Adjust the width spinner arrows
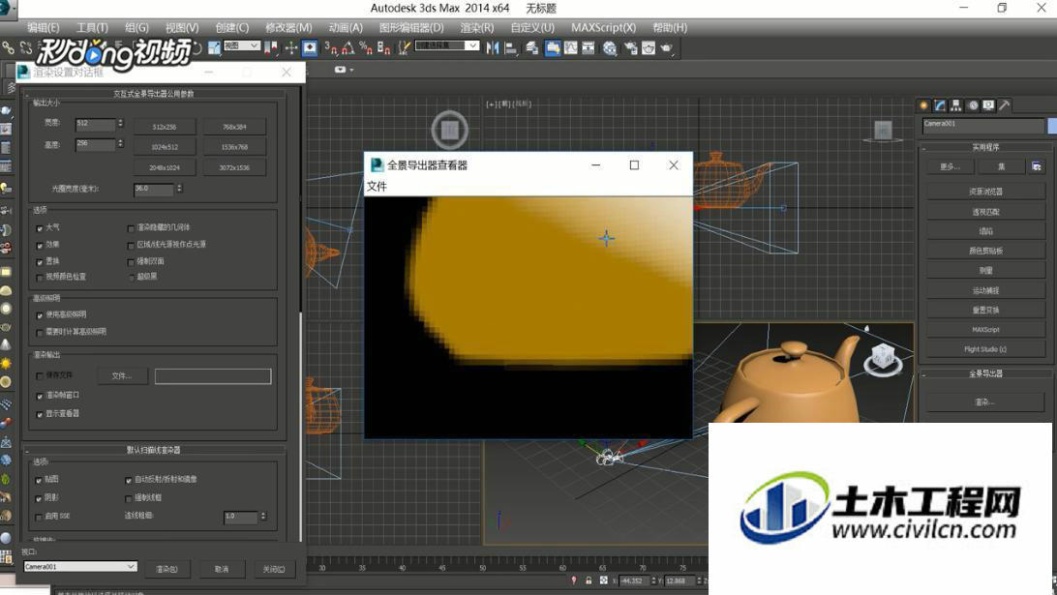This screenshot has width=1057, height=595. pos(121,123)
